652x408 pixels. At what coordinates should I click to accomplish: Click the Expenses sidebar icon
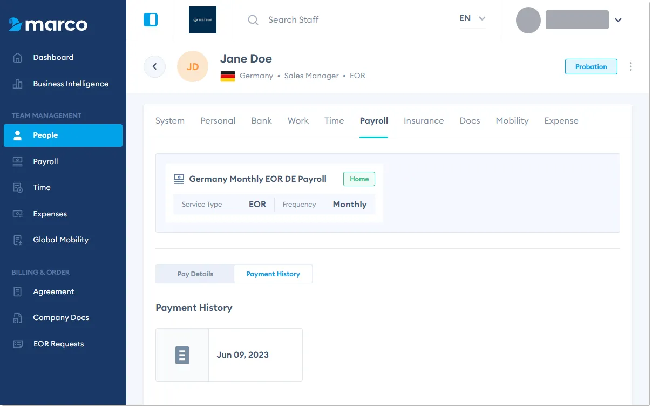coord(18,214)
